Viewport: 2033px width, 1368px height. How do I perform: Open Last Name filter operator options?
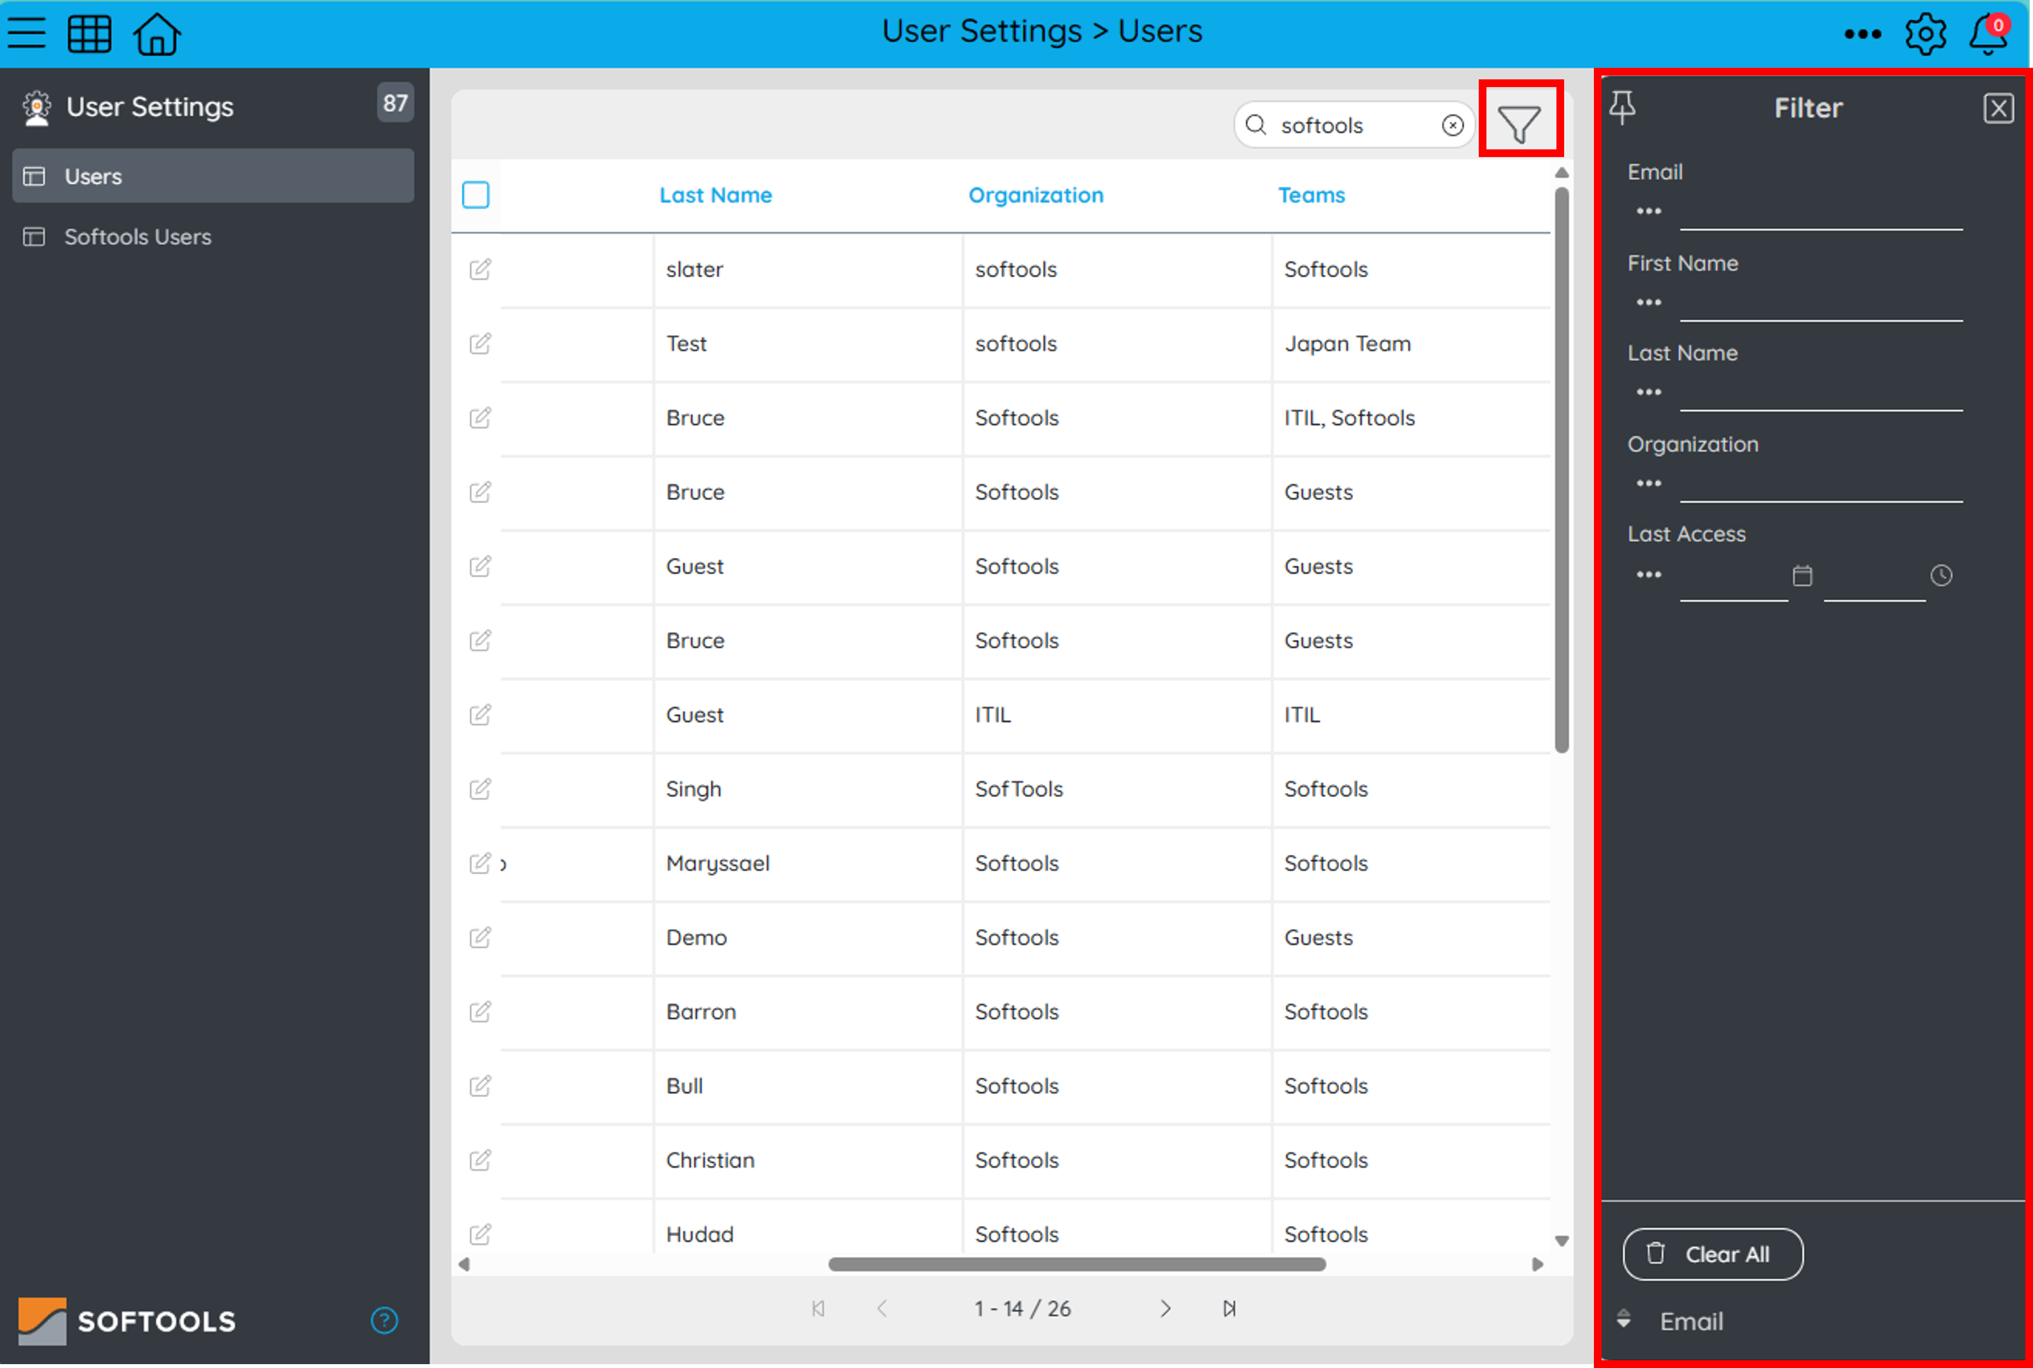(x=1648, y=392)
